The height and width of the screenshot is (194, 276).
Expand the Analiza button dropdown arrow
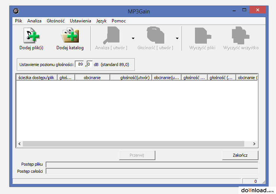(x=133, y=38)
